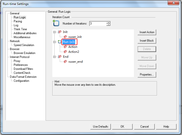Image resolution: width=182 pixels, height=135 pixels.
Task: Select the vuser_init action brick icon
Action: tap(65, 37)
